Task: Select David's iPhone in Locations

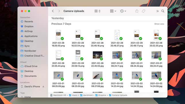Action: 30,87
